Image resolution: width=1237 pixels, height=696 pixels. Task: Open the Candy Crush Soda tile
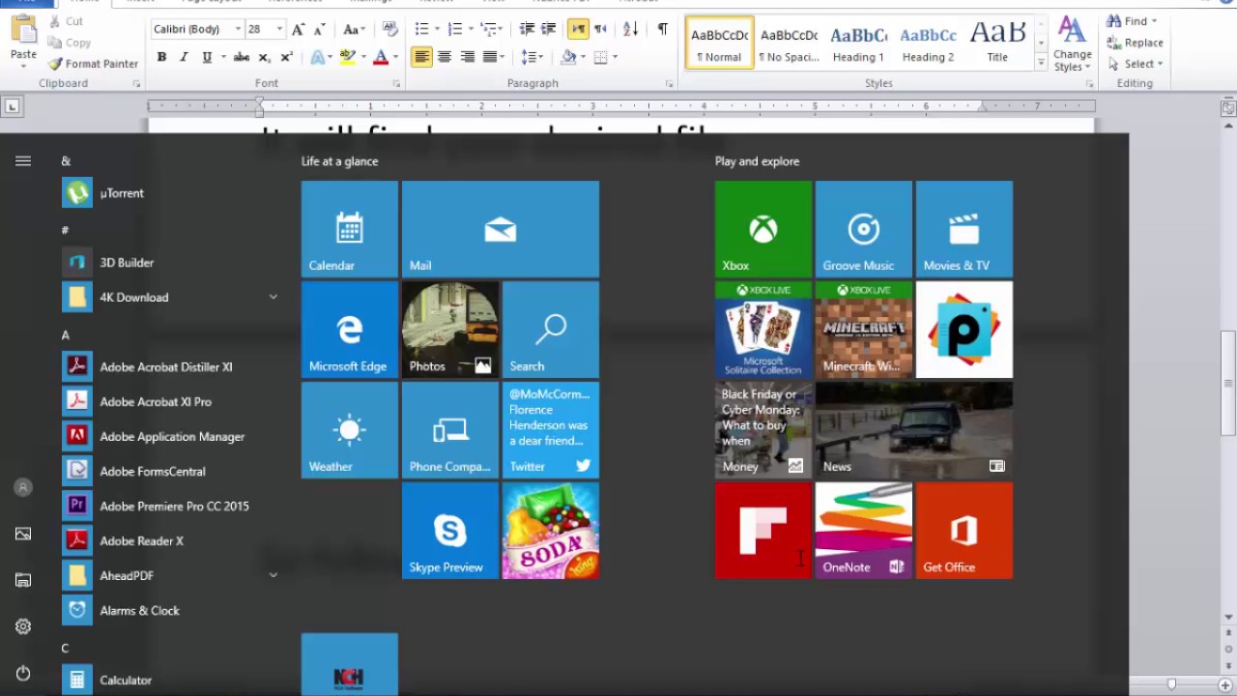[x=550, y=531]
